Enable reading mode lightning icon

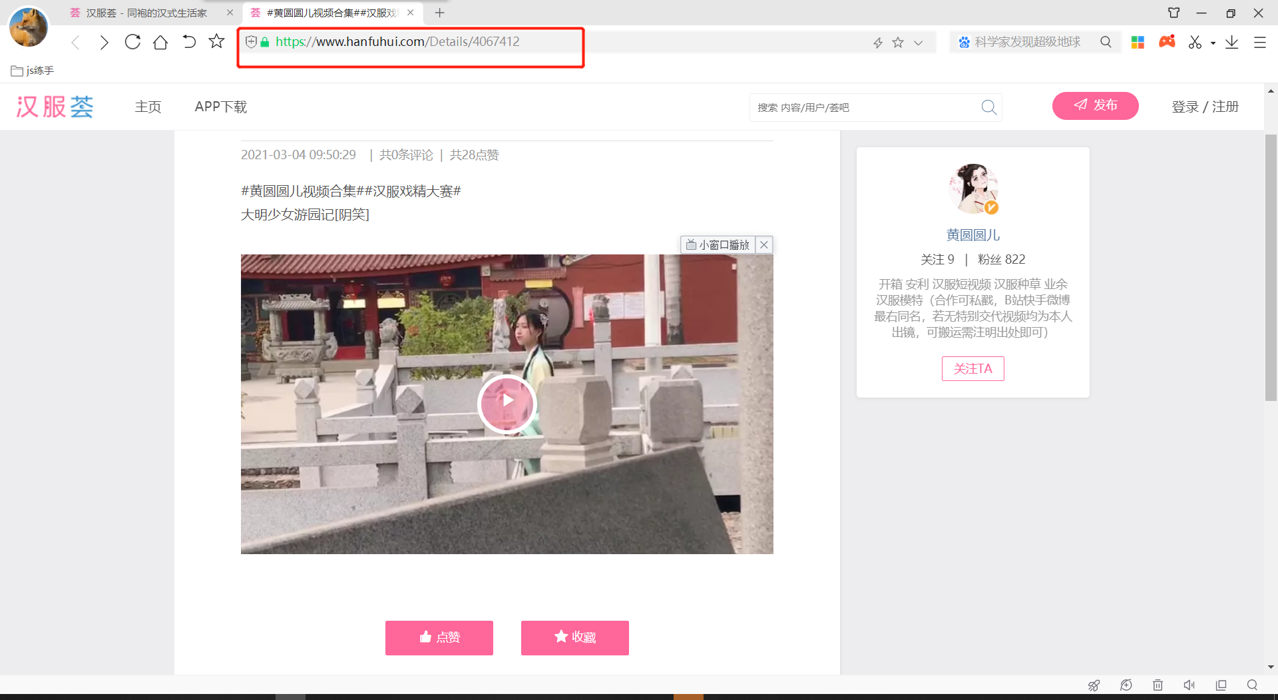pyautogui.click(x=879, y=41)
